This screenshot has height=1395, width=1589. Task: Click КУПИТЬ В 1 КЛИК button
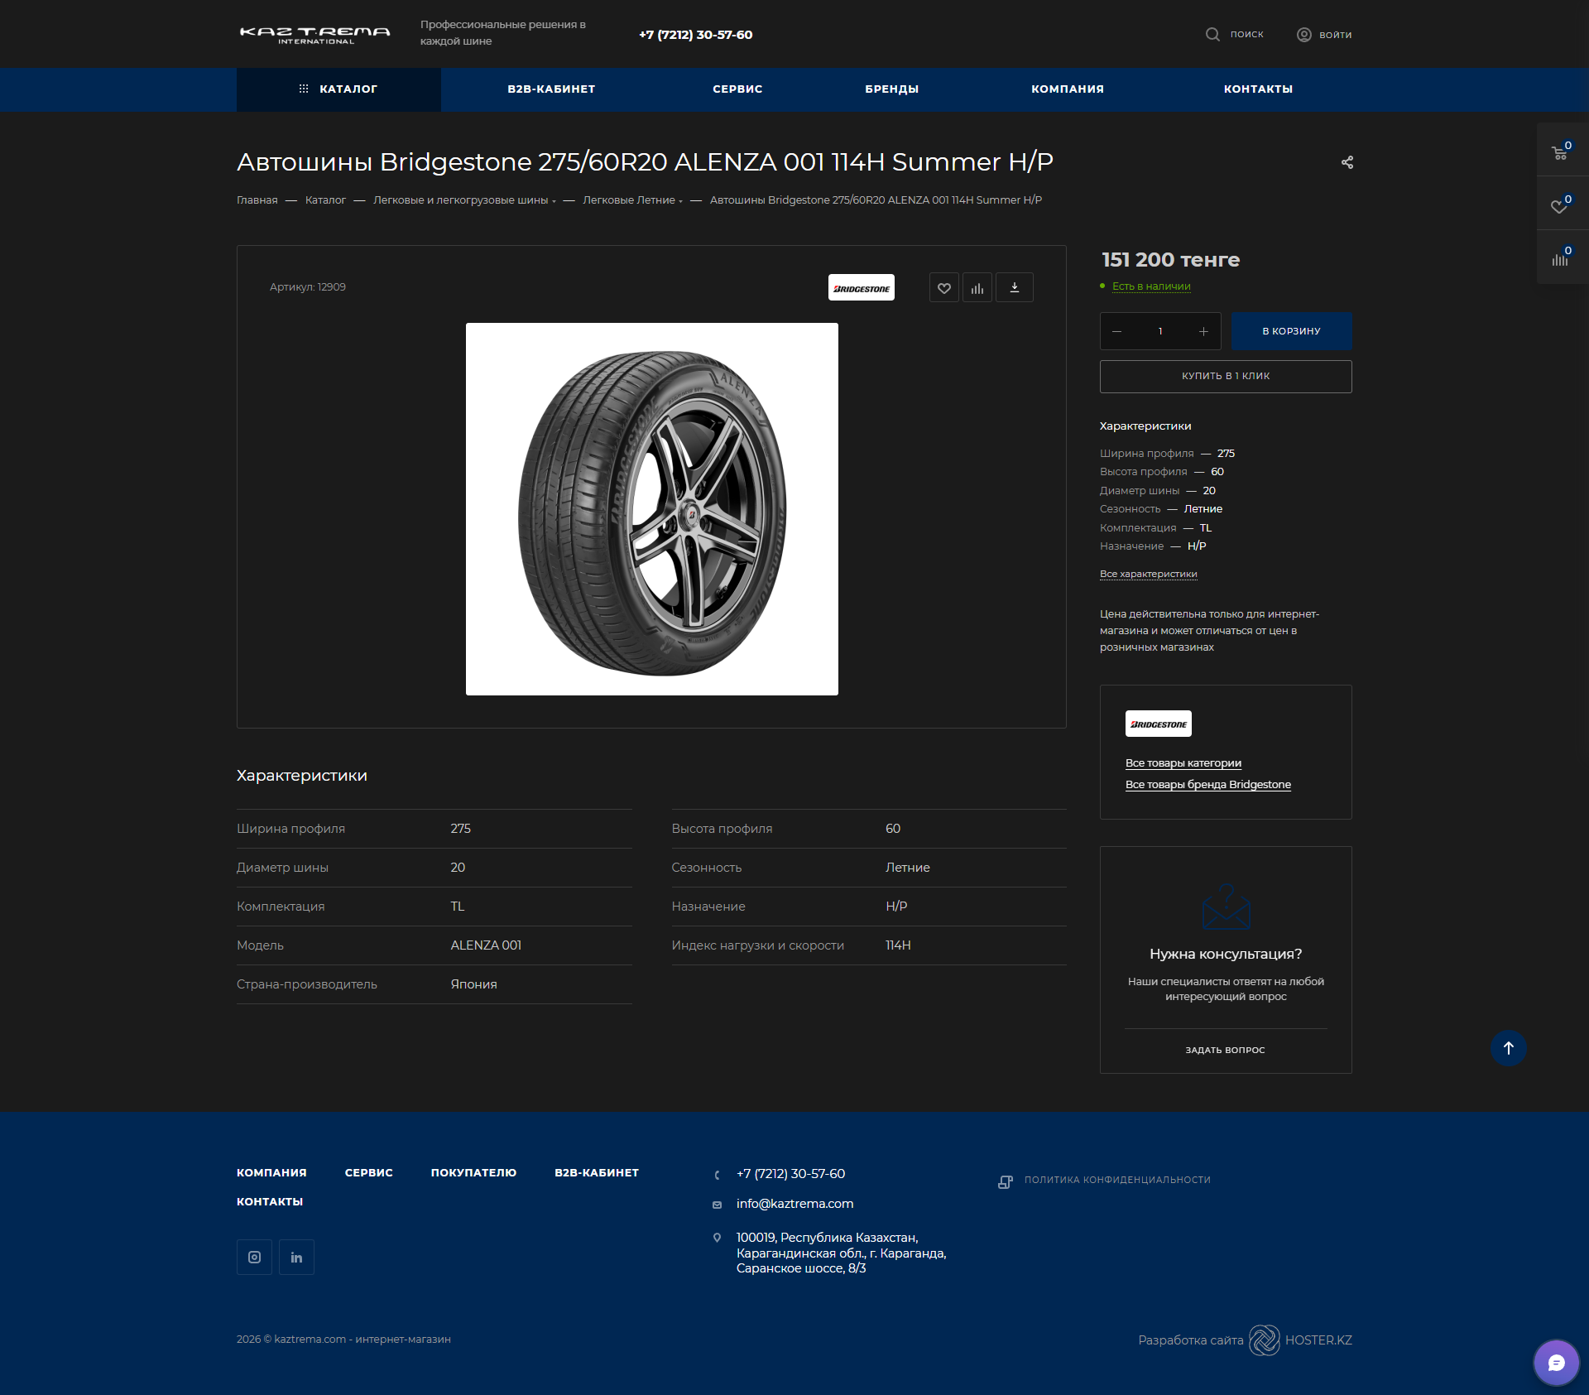pyautogui.click(x=1226, y=377)
